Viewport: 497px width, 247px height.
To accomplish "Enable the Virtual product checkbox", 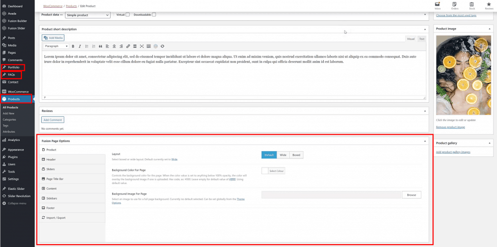I will click(x=128, y=15).
